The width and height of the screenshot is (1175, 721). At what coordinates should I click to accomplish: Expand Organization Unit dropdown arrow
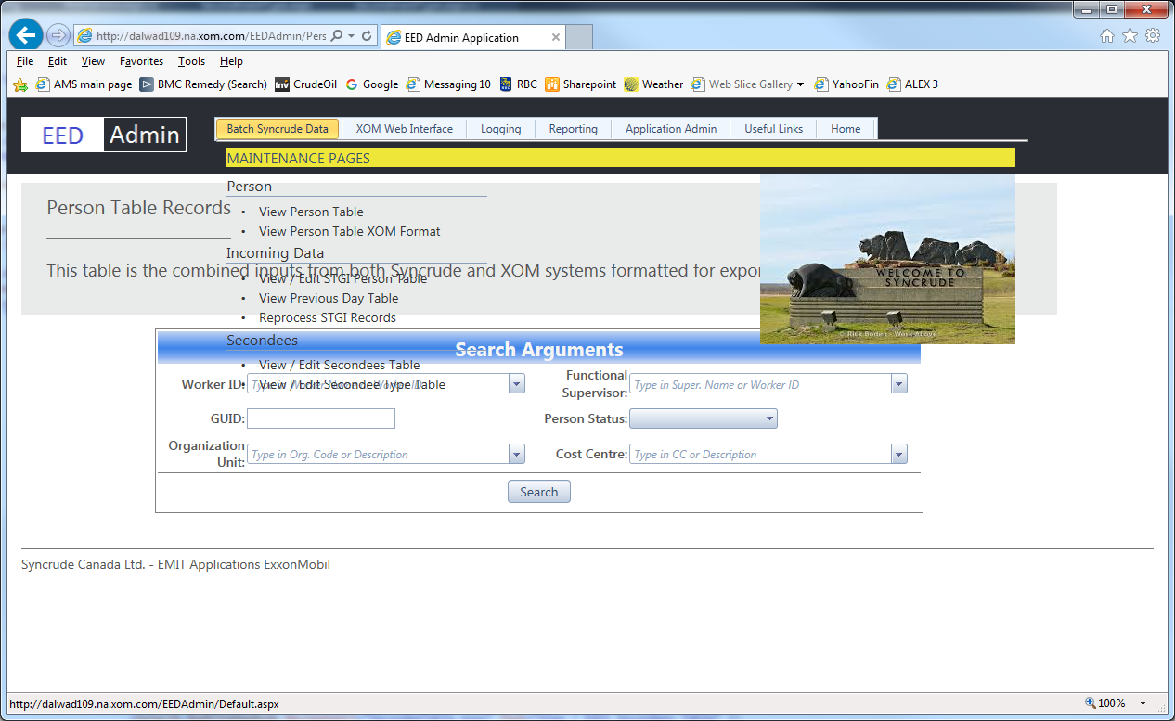click(x=517, y=455)
